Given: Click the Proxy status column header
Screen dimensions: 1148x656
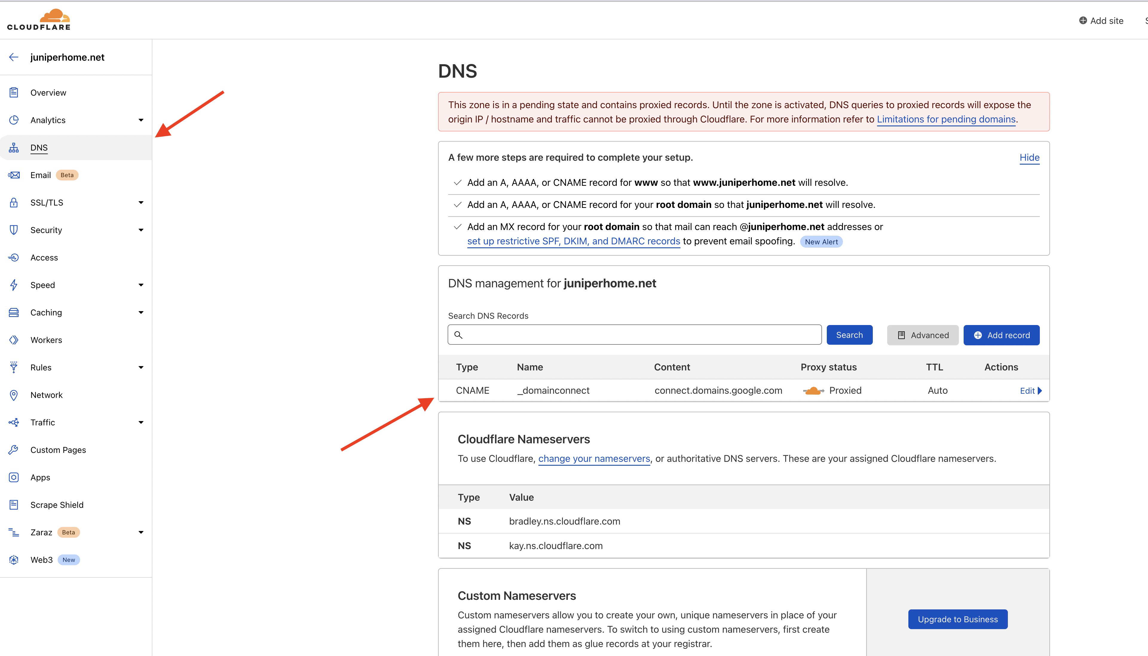Looking at the screenshot, I should coord(829,367).
